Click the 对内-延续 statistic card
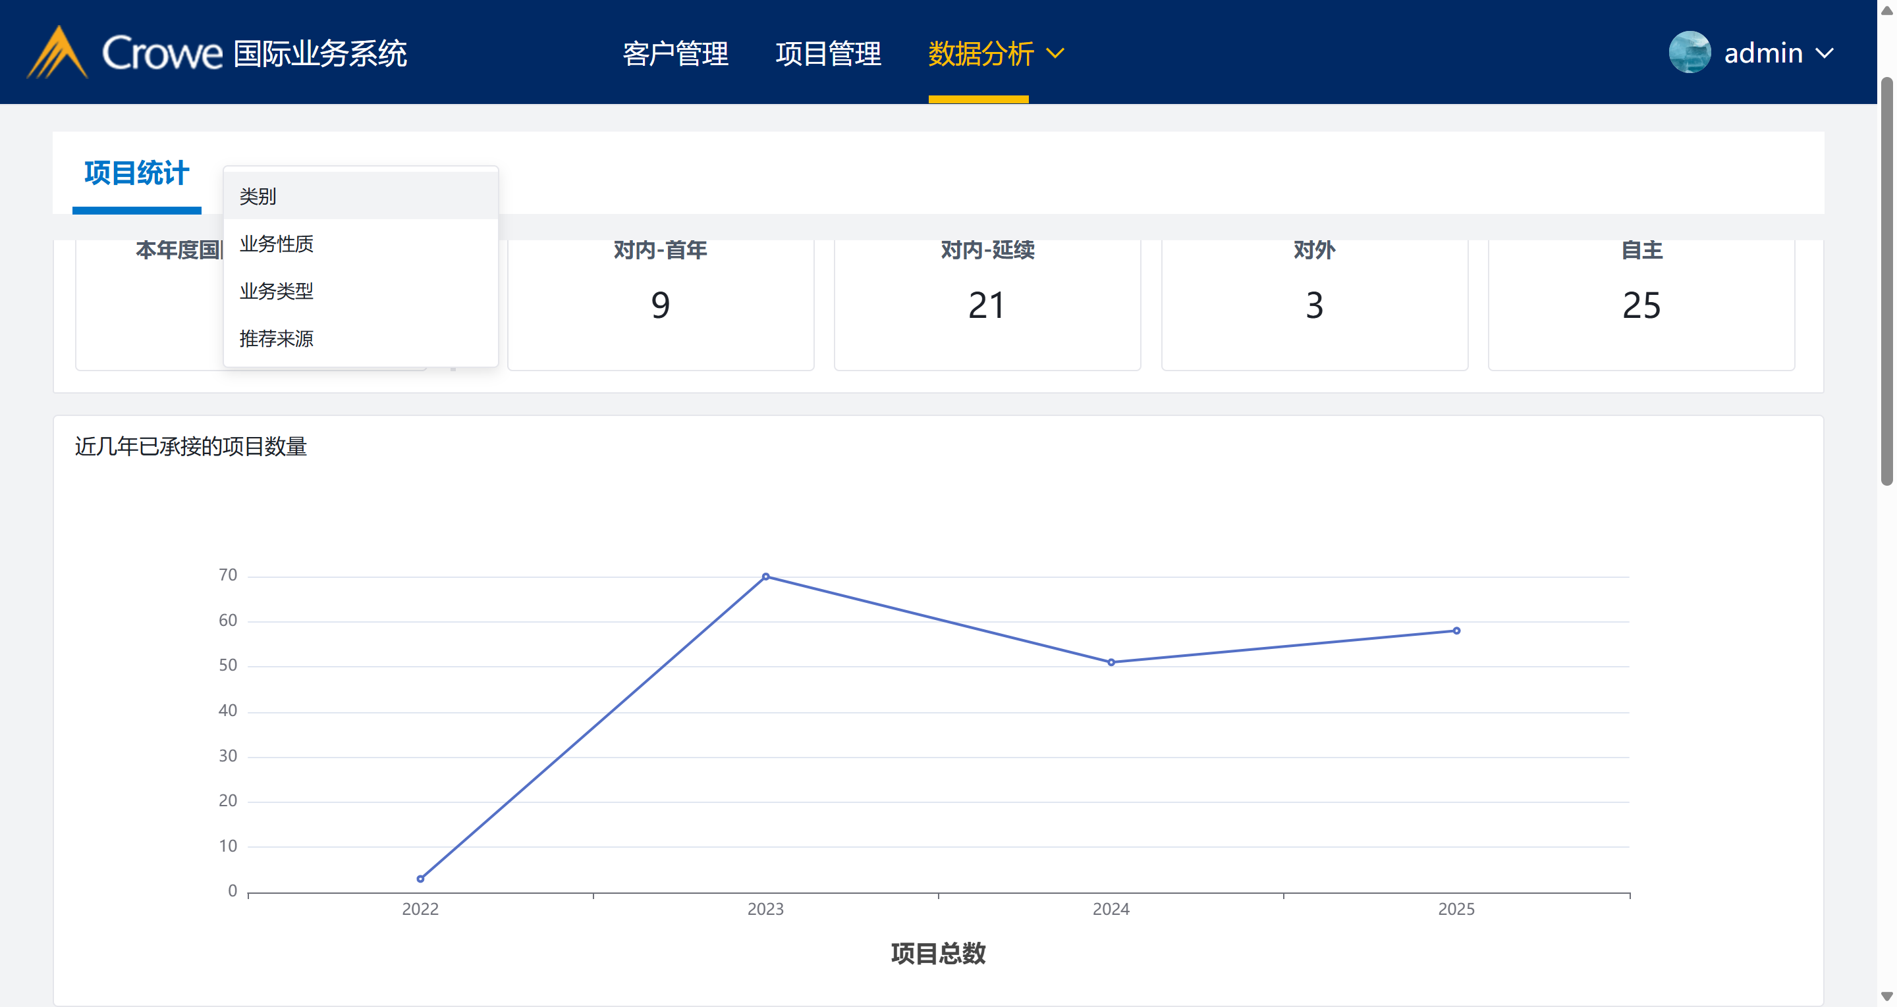 pos(987,303)
